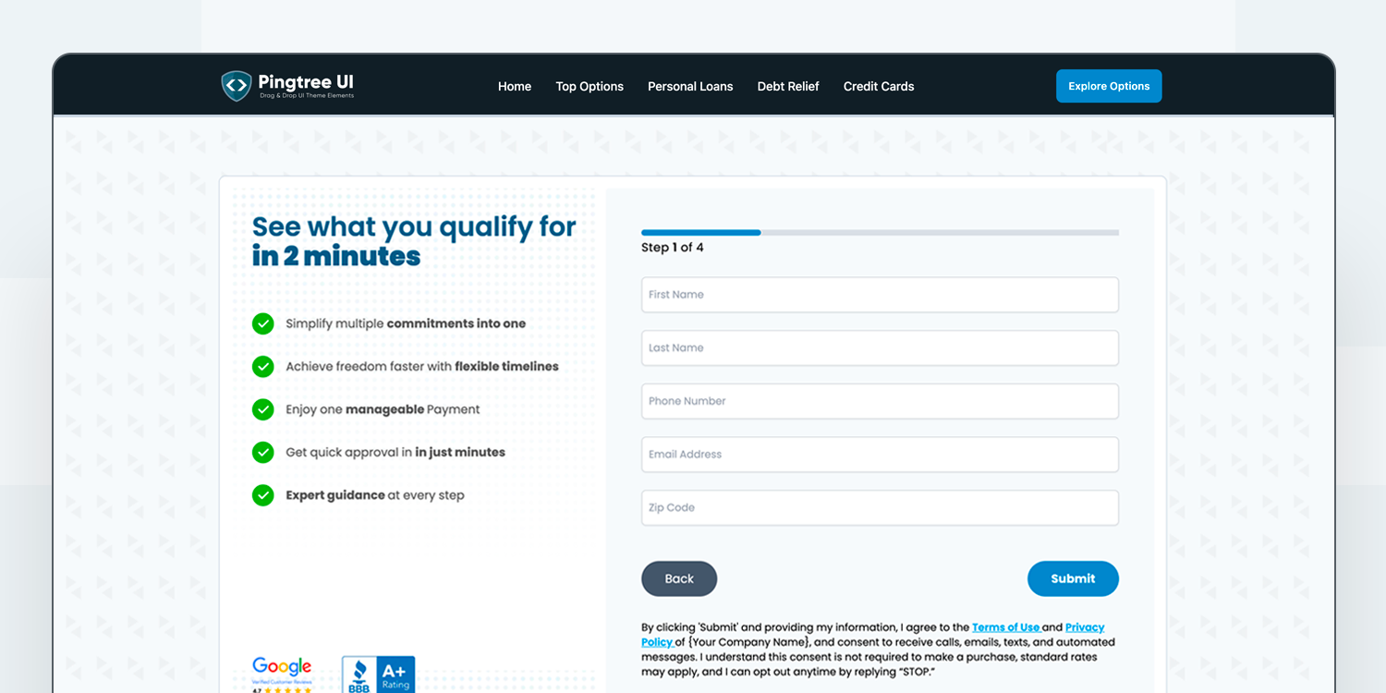Click the Pingtree UI shield logo
The height and width of the screenshot is (693, 1386).
click(x=237, y=85)
